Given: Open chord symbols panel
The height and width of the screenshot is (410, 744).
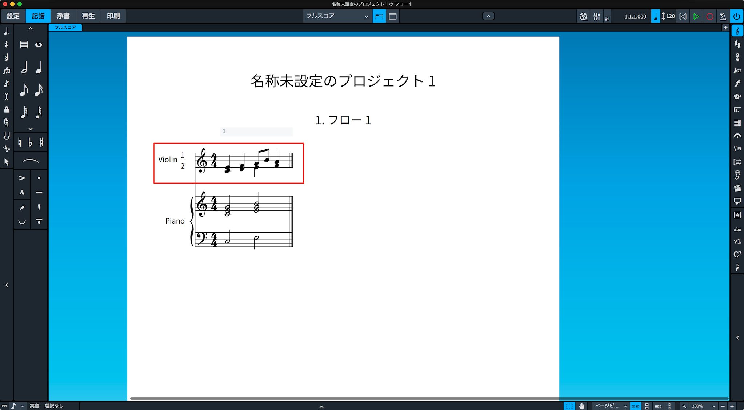Looking at the screenshot, I should point(737,254).
